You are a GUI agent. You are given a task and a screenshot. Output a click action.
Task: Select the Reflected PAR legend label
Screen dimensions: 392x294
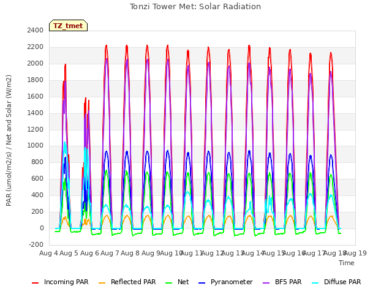pos(134,282)
